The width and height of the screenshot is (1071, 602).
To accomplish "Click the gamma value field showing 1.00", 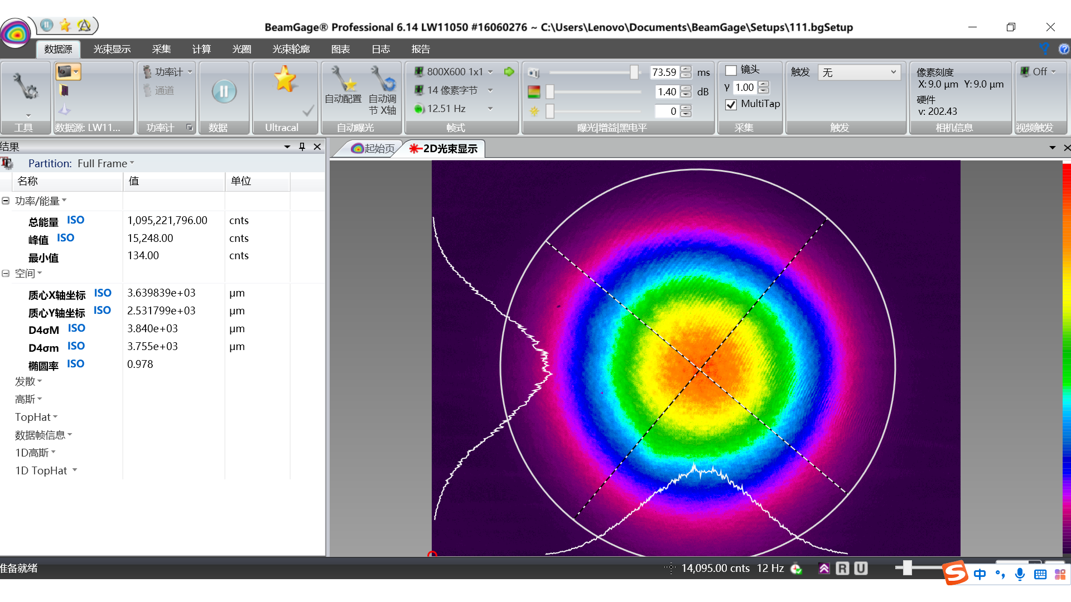I will click(744, 88).
